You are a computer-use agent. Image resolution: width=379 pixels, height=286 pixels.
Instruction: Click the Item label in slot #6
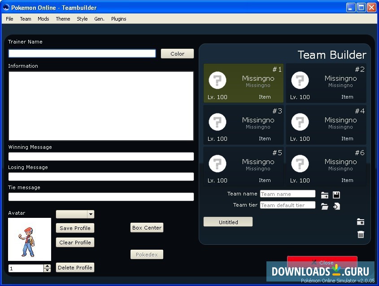(347, 180)
